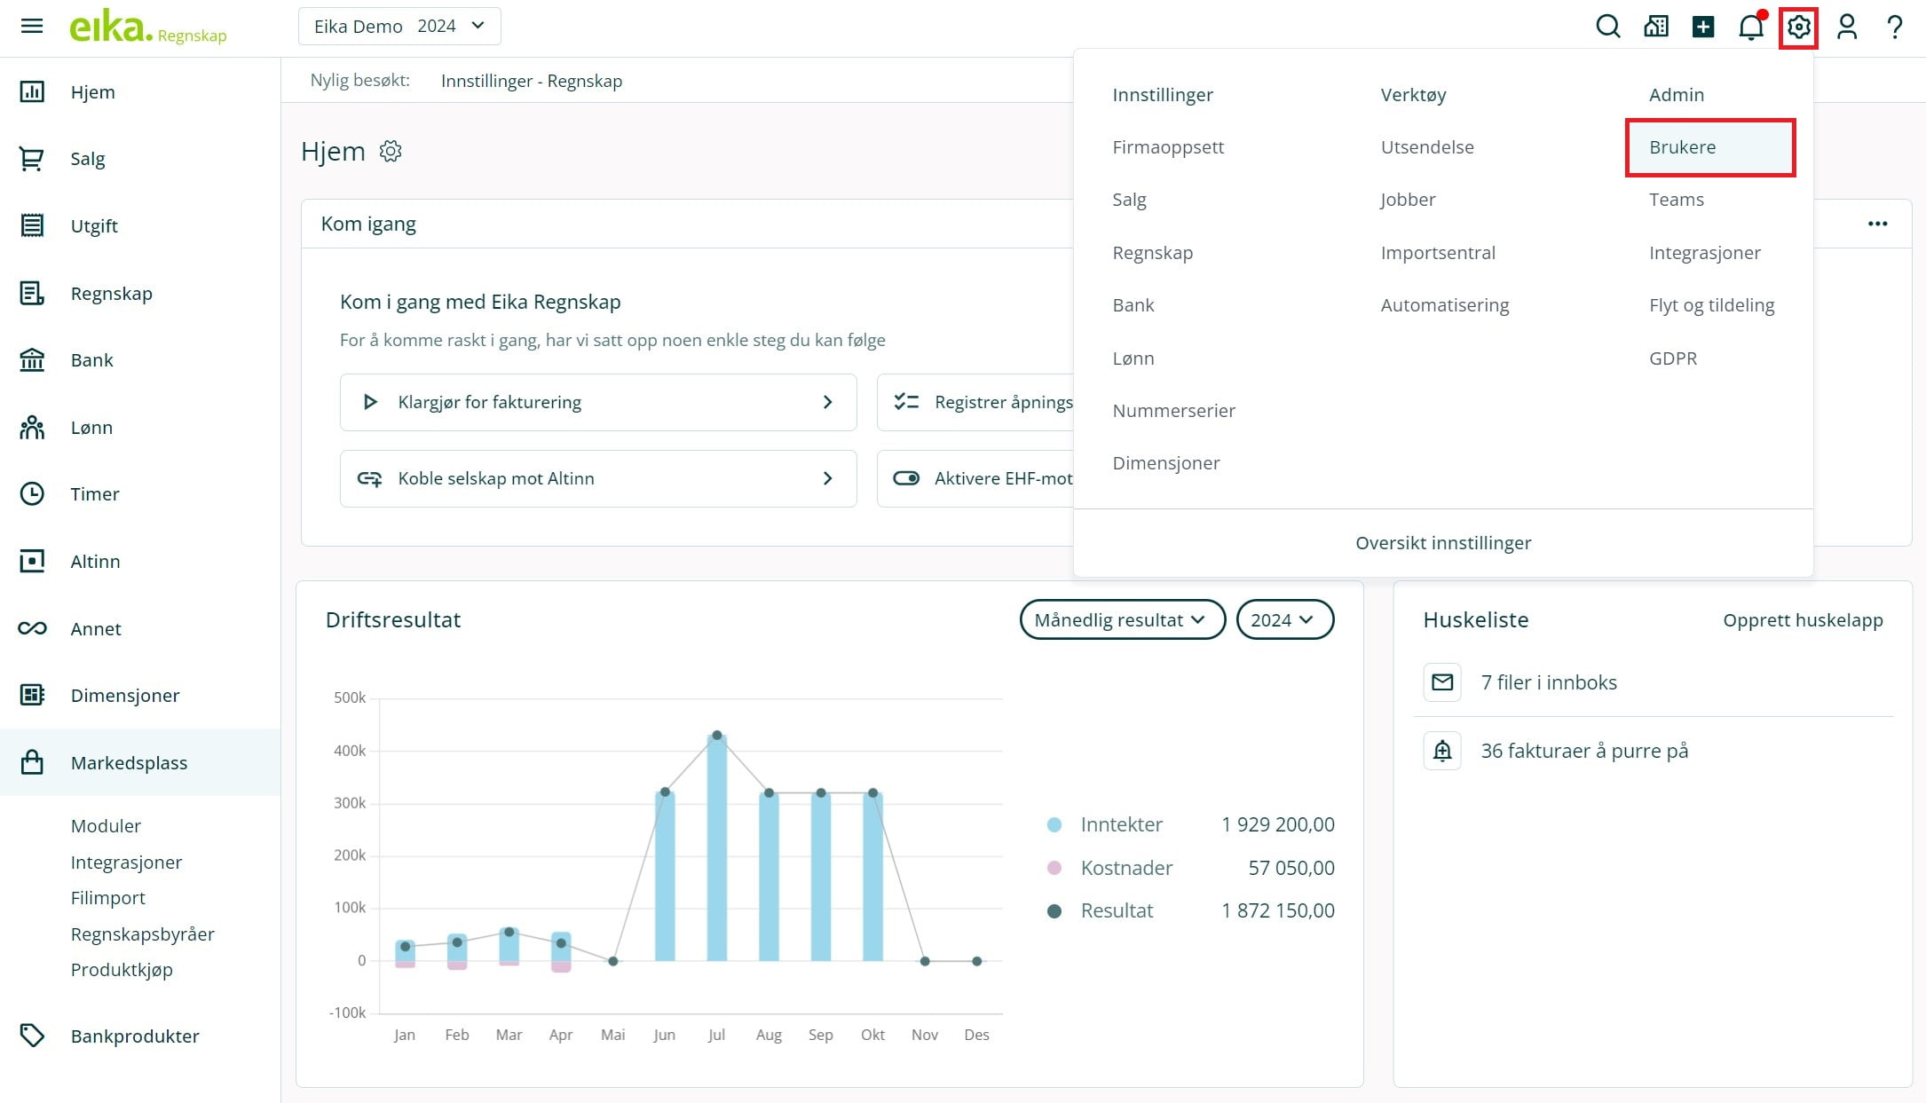The image size is (1926, 1103).
Task: Open the Eika Demo 2024 company dropdown
Action: coord(399,26)
